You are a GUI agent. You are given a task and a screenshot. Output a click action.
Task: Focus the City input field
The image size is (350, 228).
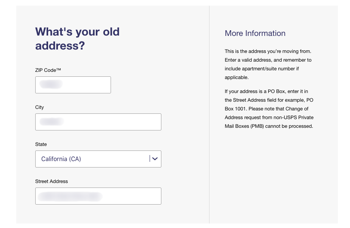tap(98, 122)
